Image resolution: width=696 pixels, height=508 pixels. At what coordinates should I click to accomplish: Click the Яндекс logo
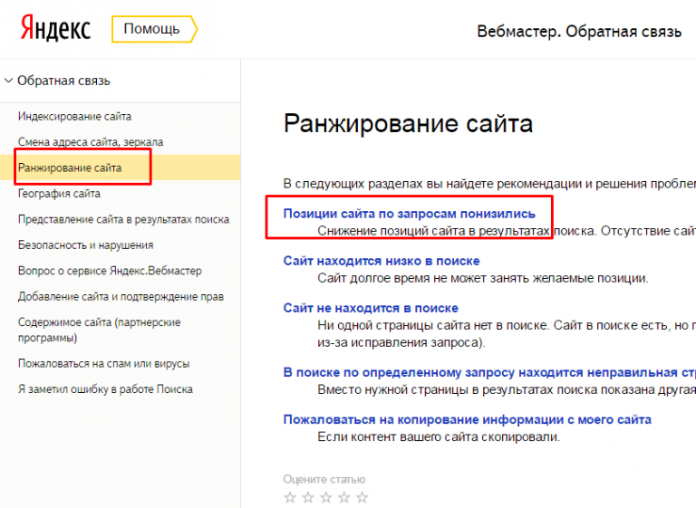coord(55,30)
